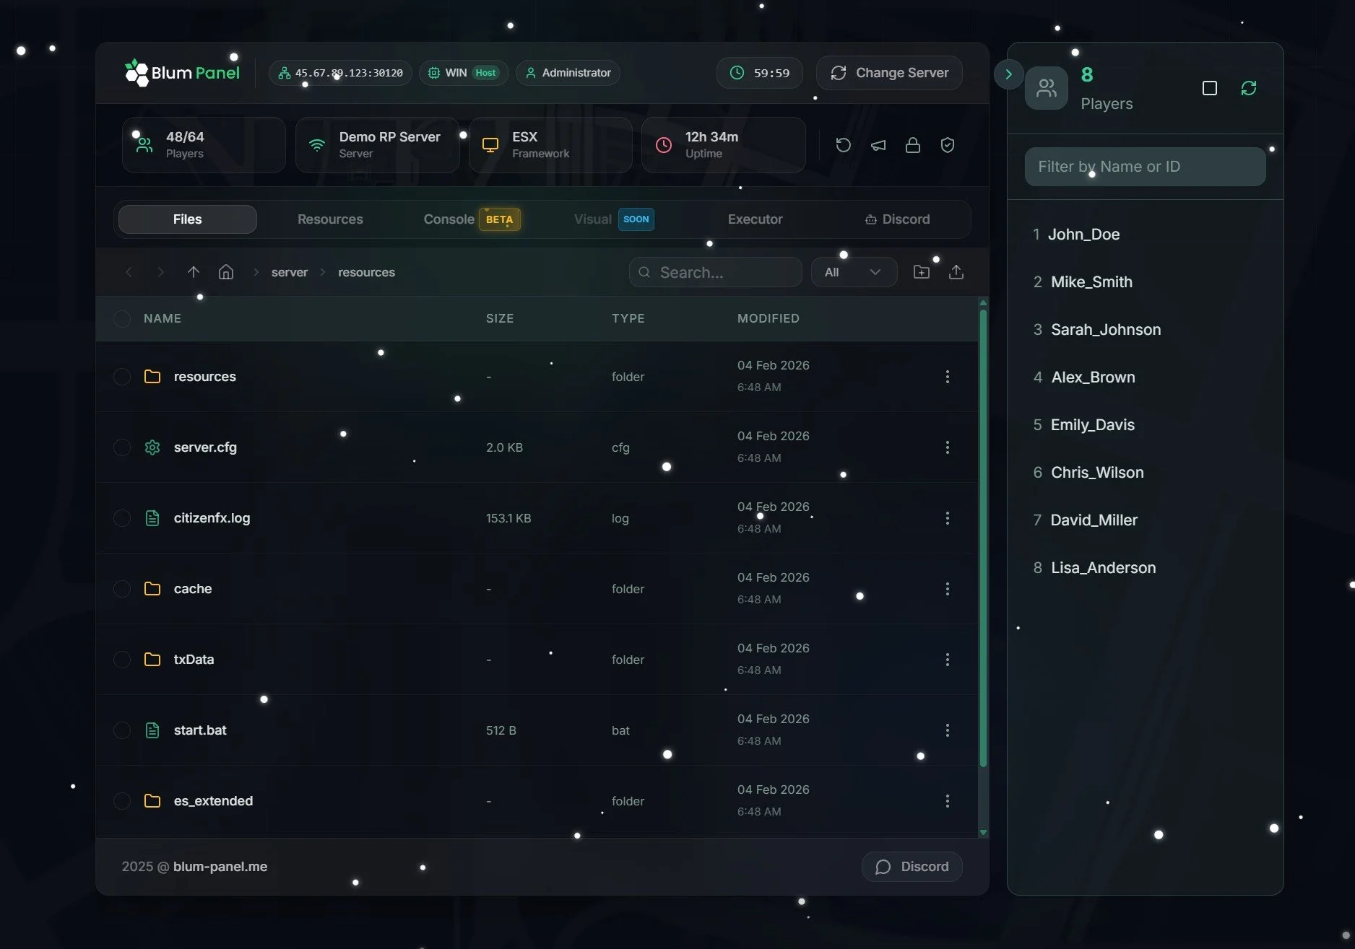Click the scroll-down arrow of file list
1355x949 pixels.
[983, 833]
